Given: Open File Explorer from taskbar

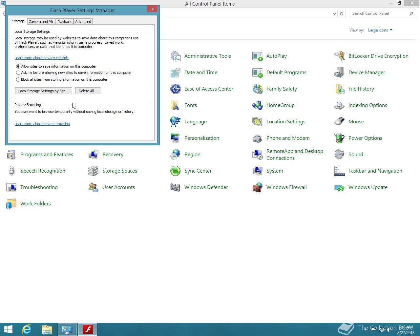Looking at the screenshot, I should coord(47,329).
